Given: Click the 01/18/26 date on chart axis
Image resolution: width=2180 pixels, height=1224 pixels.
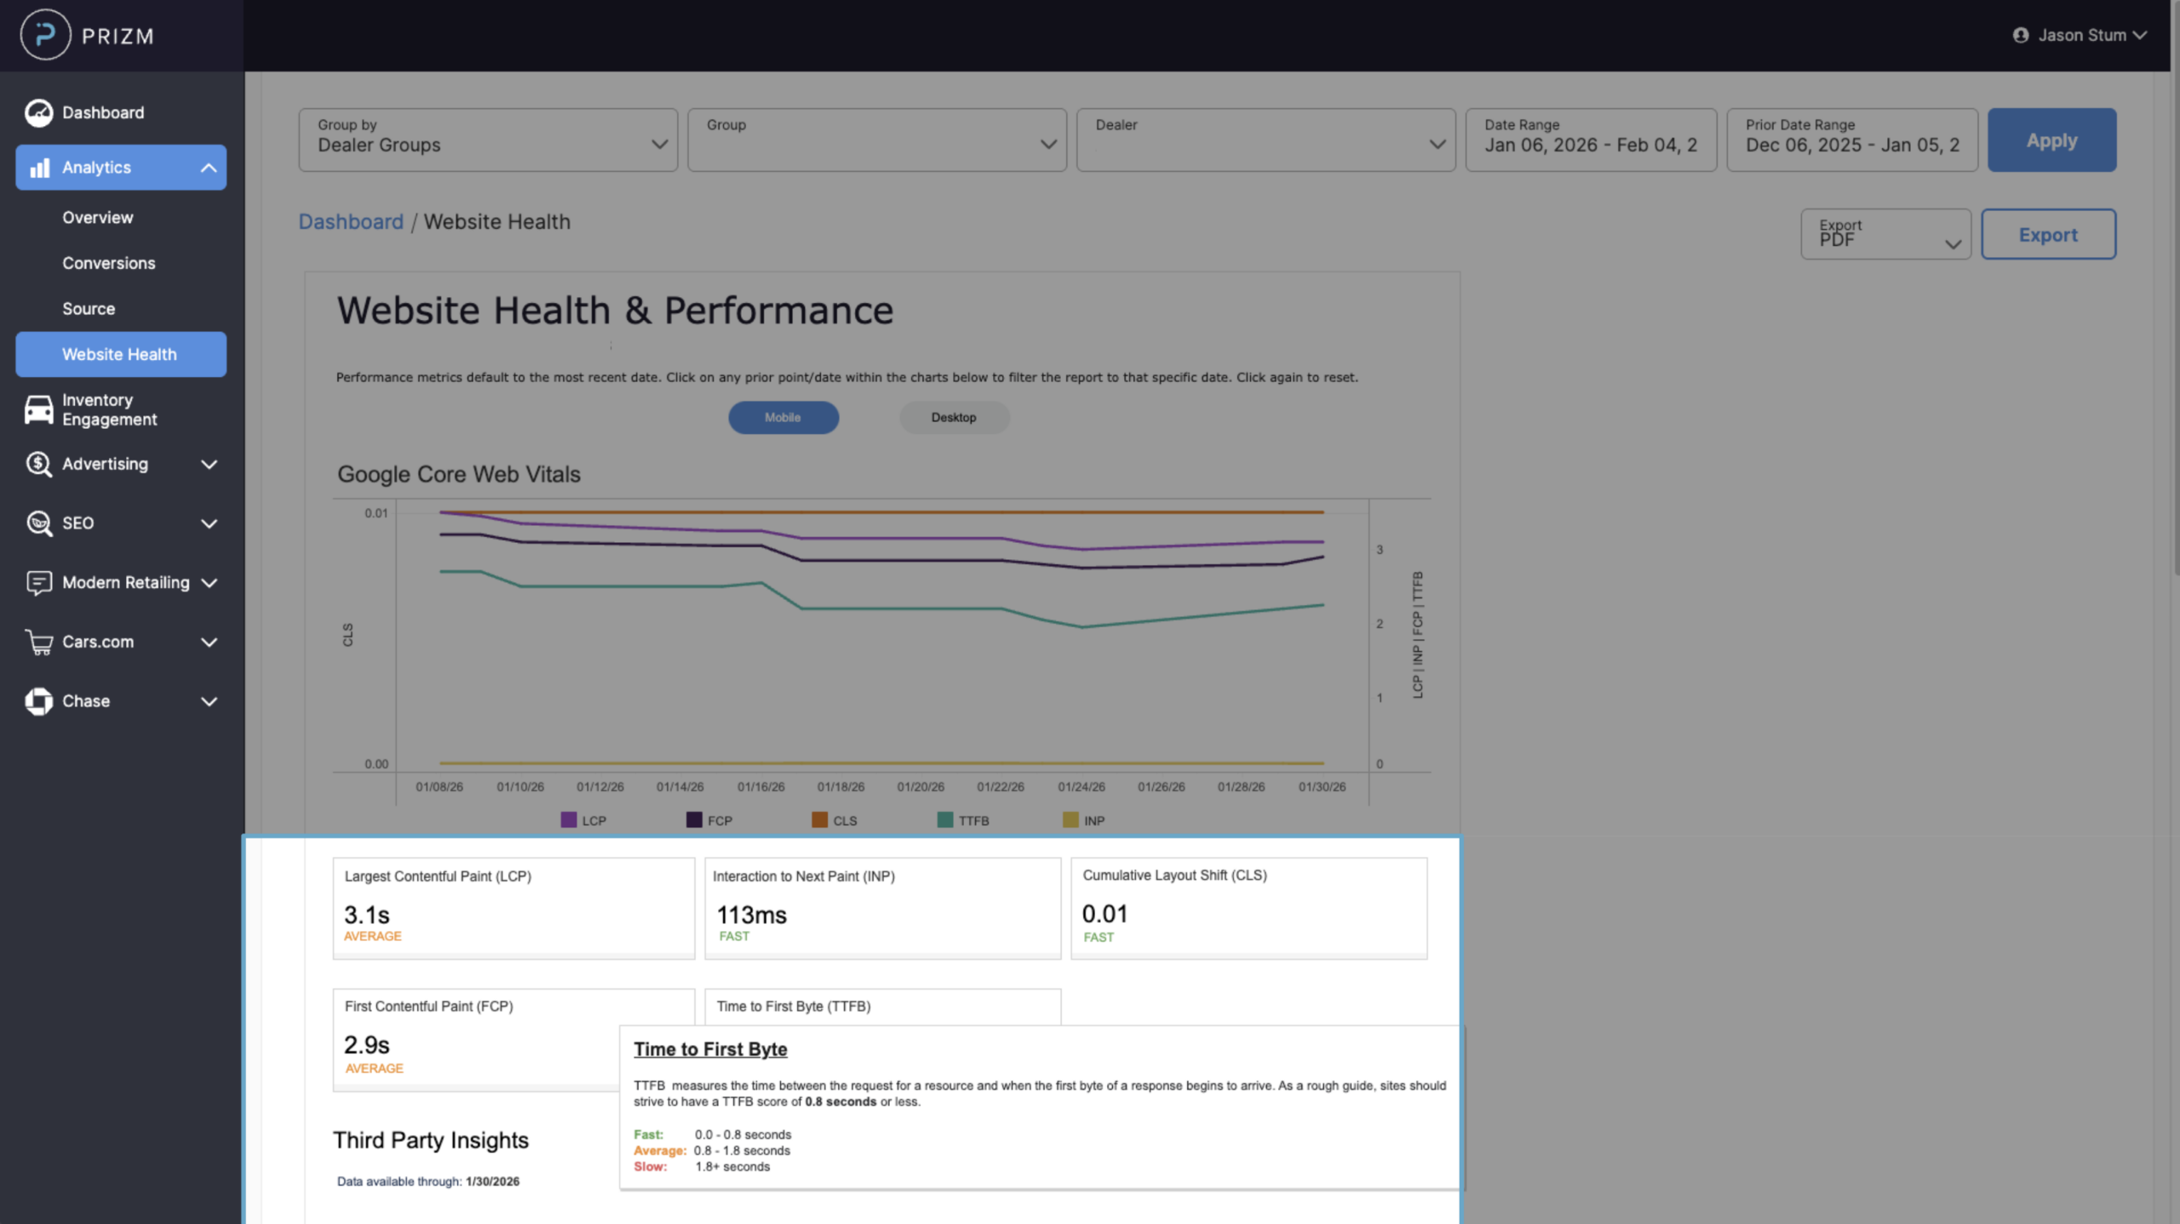Looking at the screenshot, I should (840, 786).
